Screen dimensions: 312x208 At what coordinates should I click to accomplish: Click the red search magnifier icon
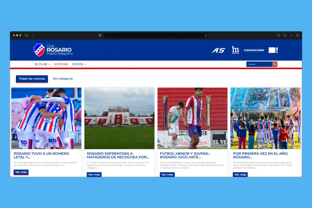tap(275, 64)
